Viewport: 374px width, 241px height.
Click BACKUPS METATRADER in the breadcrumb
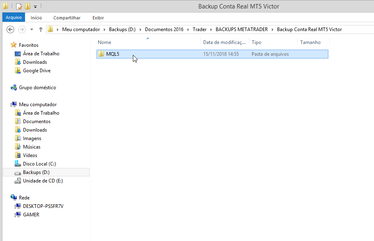point(242,29)
